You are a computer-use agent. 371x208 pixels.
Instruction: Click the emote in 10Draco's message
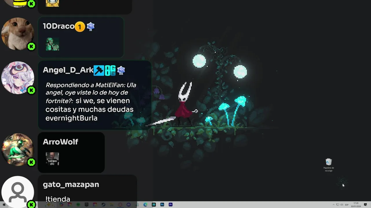pos(52,44)
